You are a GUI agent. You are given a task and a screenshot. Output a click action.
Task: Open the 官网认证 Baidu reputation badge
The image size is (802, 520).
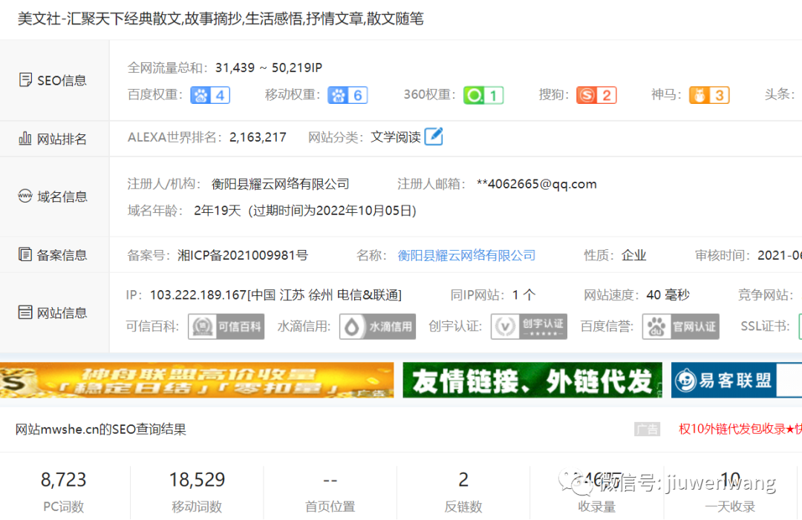pyautogui.click(x=681, y=326)
